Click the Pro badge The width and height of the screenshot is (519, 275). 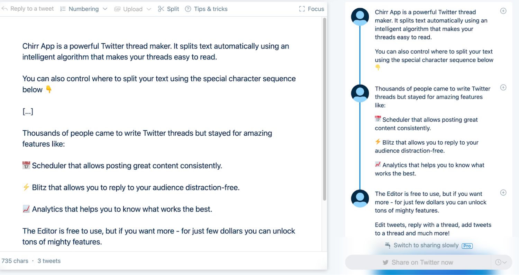click(467, 246)
